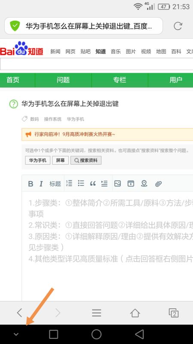Insert a map location
Viewport: 193px width, 344px height.
click(144, 184)
